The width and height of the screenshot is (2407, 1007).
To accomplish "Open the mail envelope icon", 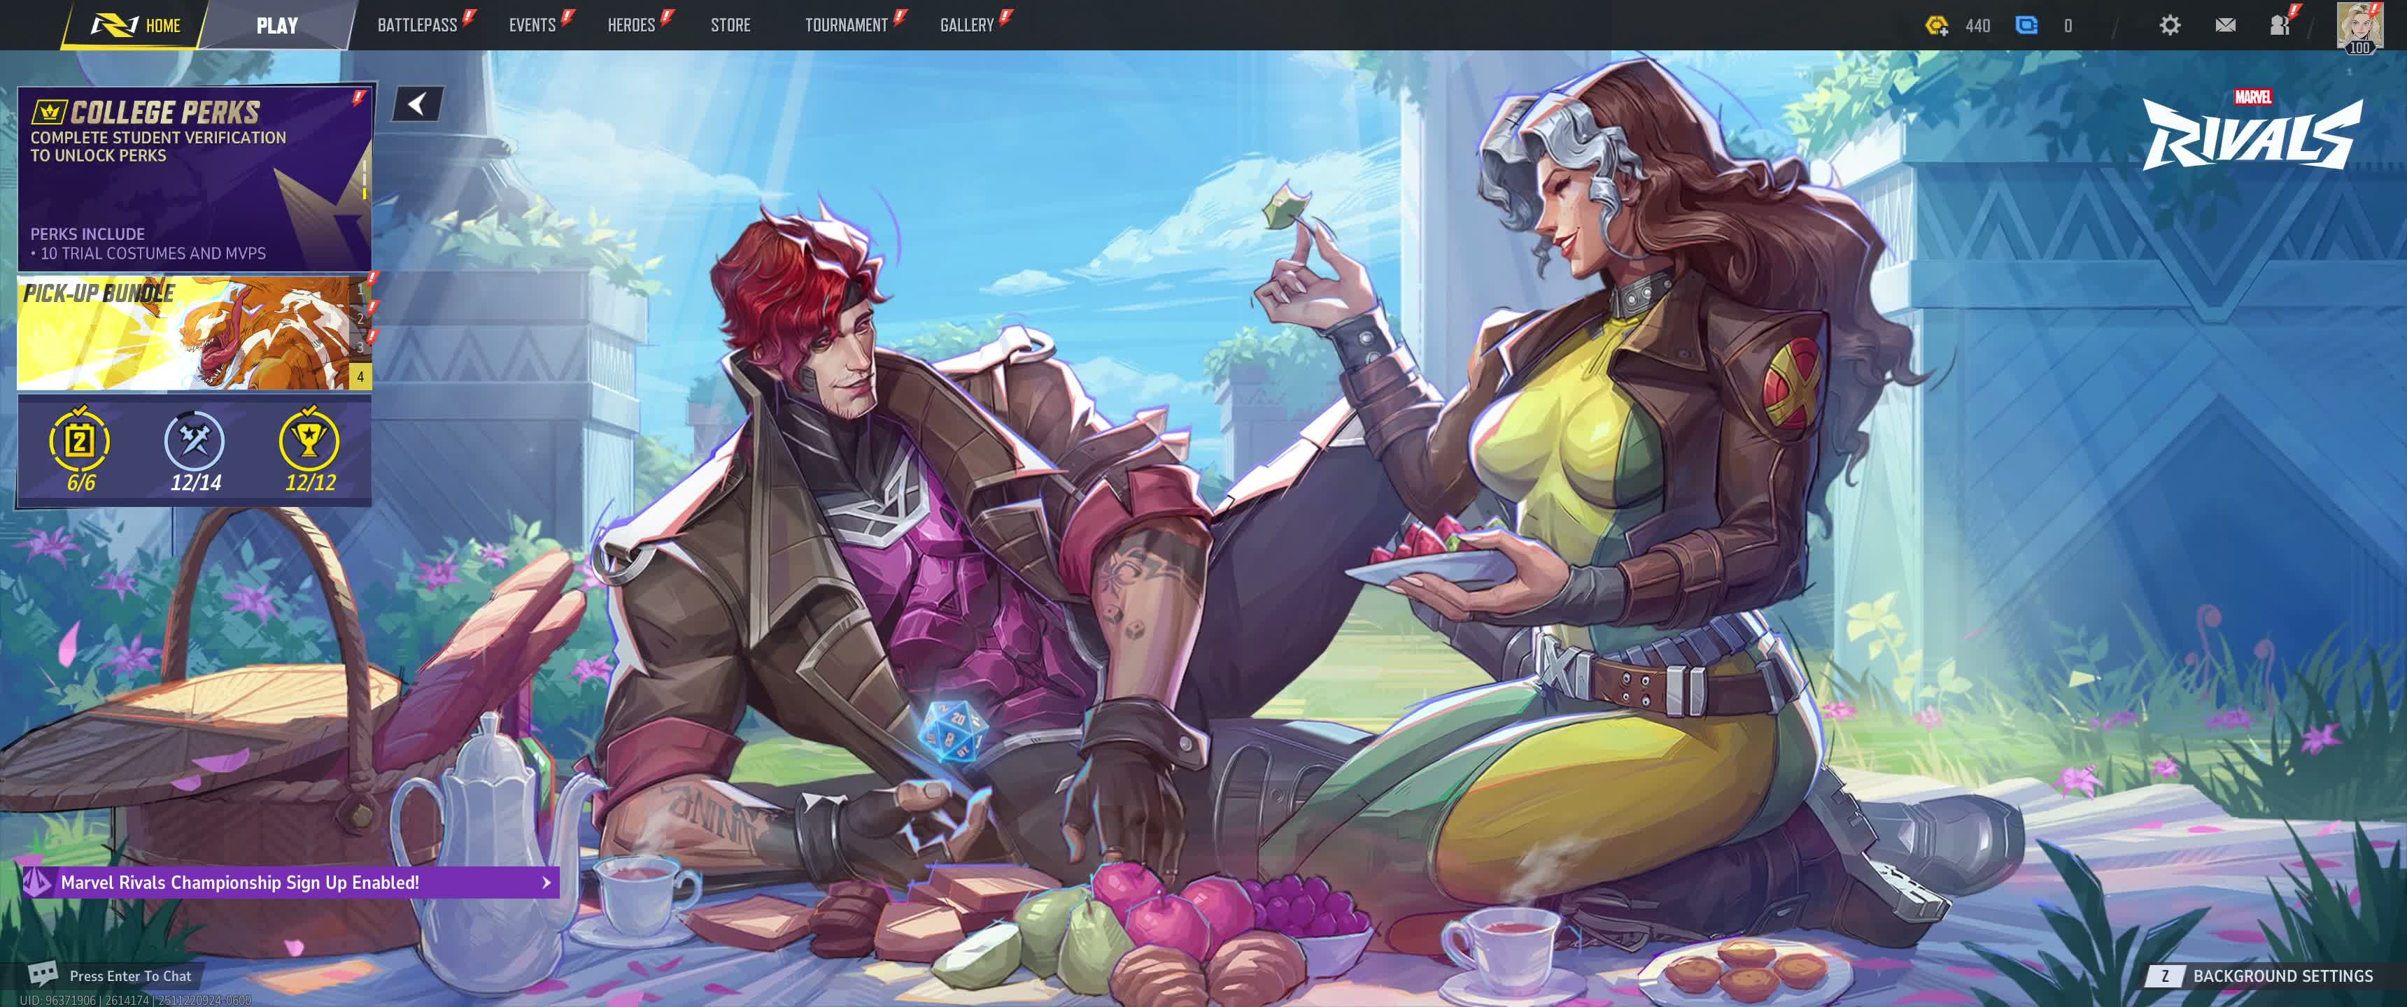I will (x=2225, y=25).
